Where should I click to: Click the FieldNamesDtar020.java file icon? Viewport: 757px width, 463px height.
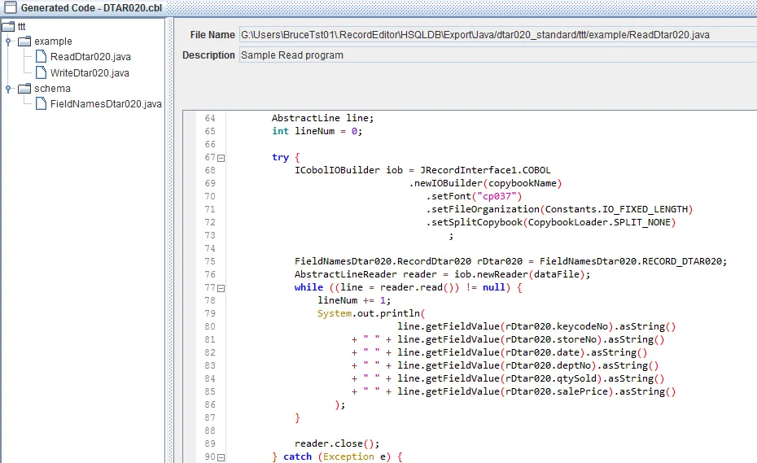[41, 103]
